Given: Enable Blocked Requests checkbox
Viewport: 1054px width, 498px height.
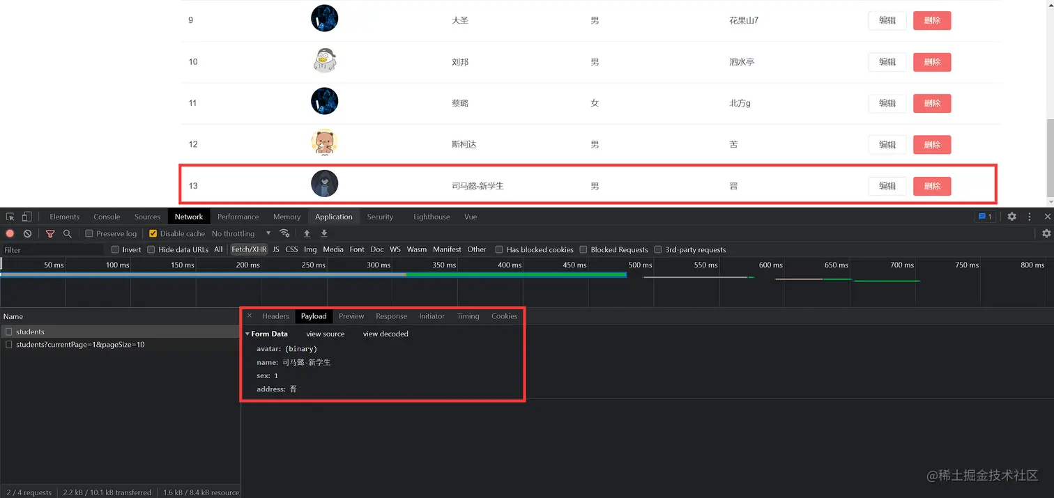Looking at the screenshot, I should 583,249.
